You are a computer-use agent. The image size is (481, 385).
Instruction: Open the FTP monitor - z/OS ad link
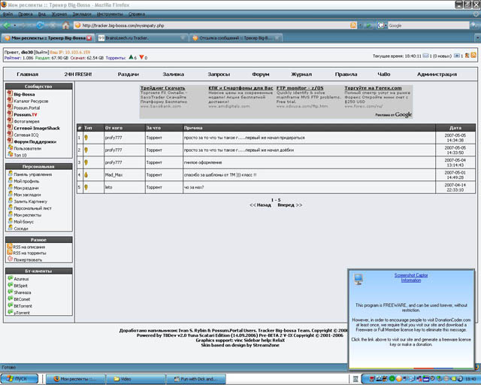click(x=300, y=88)
